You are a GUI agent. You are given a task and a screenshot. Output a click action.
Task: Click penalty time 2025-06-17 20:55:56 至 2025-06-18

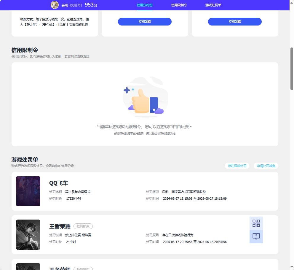(195, 242)
